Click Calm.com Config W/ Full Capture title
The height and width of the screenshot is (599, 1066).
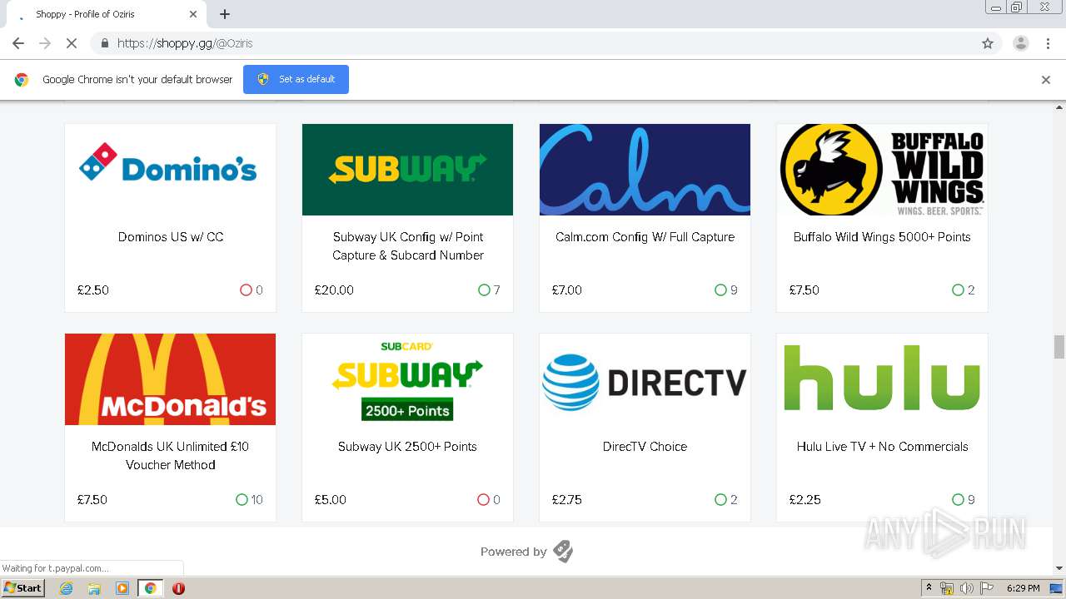pos(645,237)
